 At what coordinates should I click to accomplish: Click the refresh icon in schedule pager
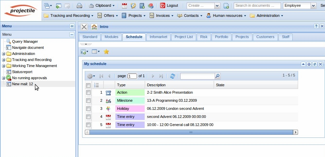coord(173,76)
